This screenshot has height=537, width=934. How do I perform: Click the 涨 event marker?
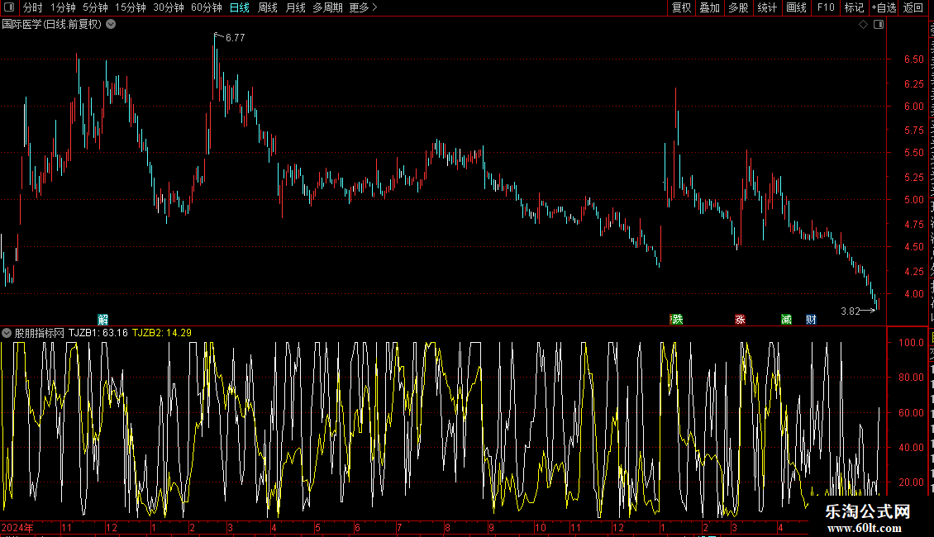pyautogui.click(x=741, y=320)
